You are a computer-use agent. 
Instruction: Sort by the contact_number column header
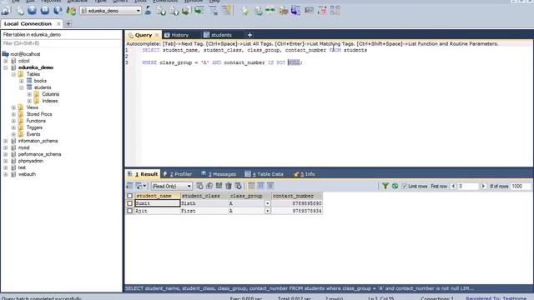297,196
